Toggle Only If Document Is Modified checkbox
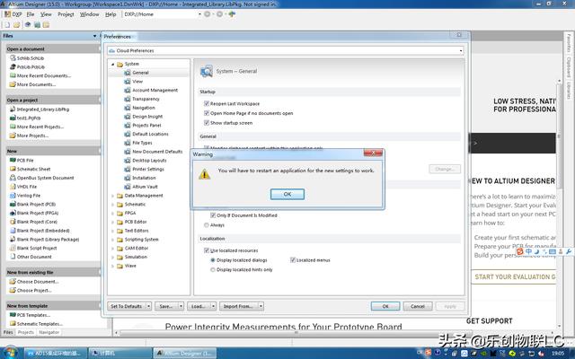 pos(213,215)
